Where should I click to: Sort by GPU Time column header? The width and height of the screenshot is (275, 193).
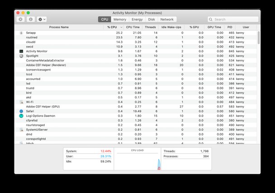click(x=214, y=27)
